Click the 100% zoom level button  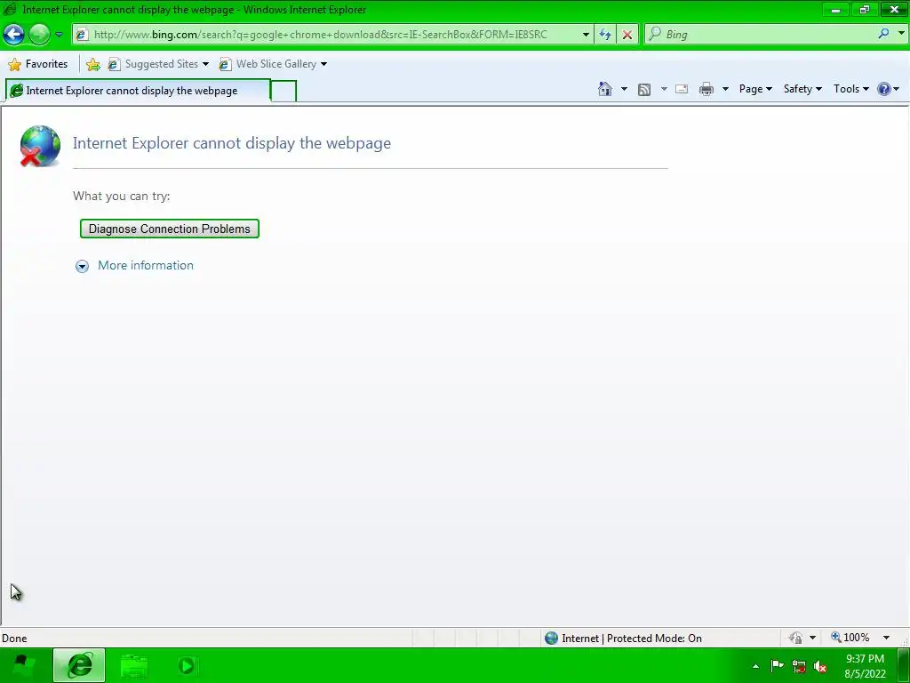[x=850, y=638]
